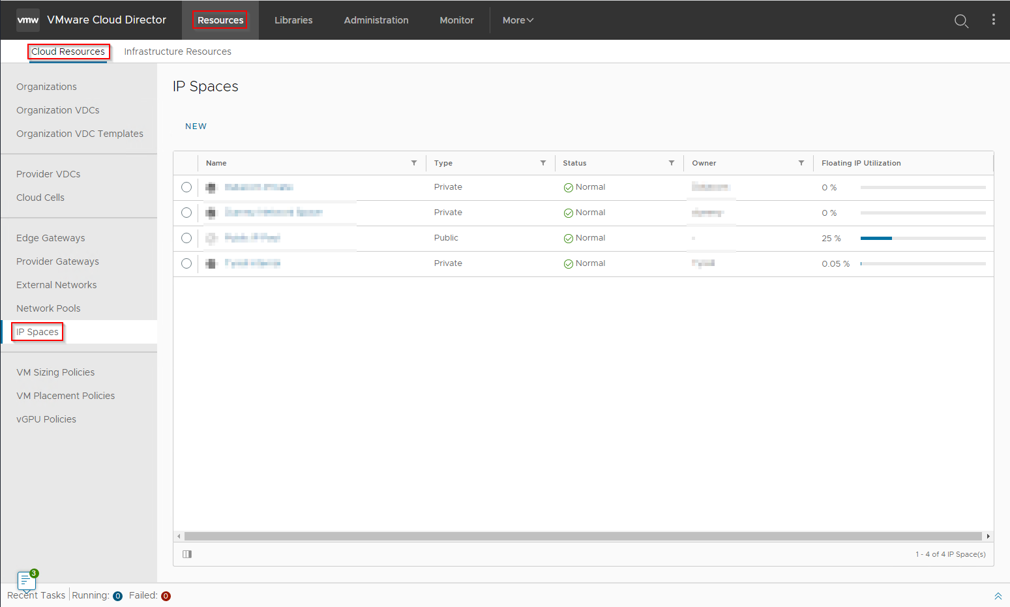Click the 25 % utilization value
The image size is (1010, 607).
831,239
